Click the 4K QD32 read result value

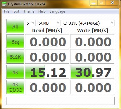[x=47, y=87]
